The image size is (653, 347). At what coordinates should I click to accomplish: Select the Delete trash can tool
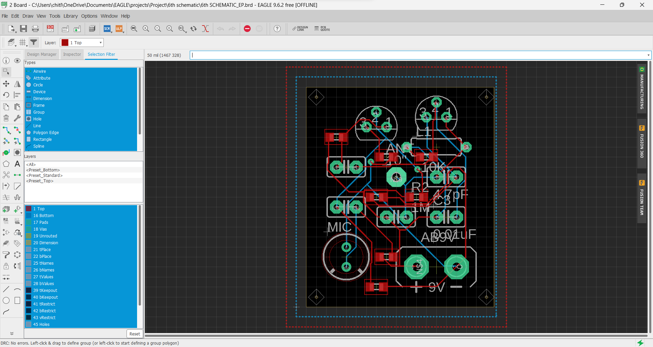click(6, 118)
